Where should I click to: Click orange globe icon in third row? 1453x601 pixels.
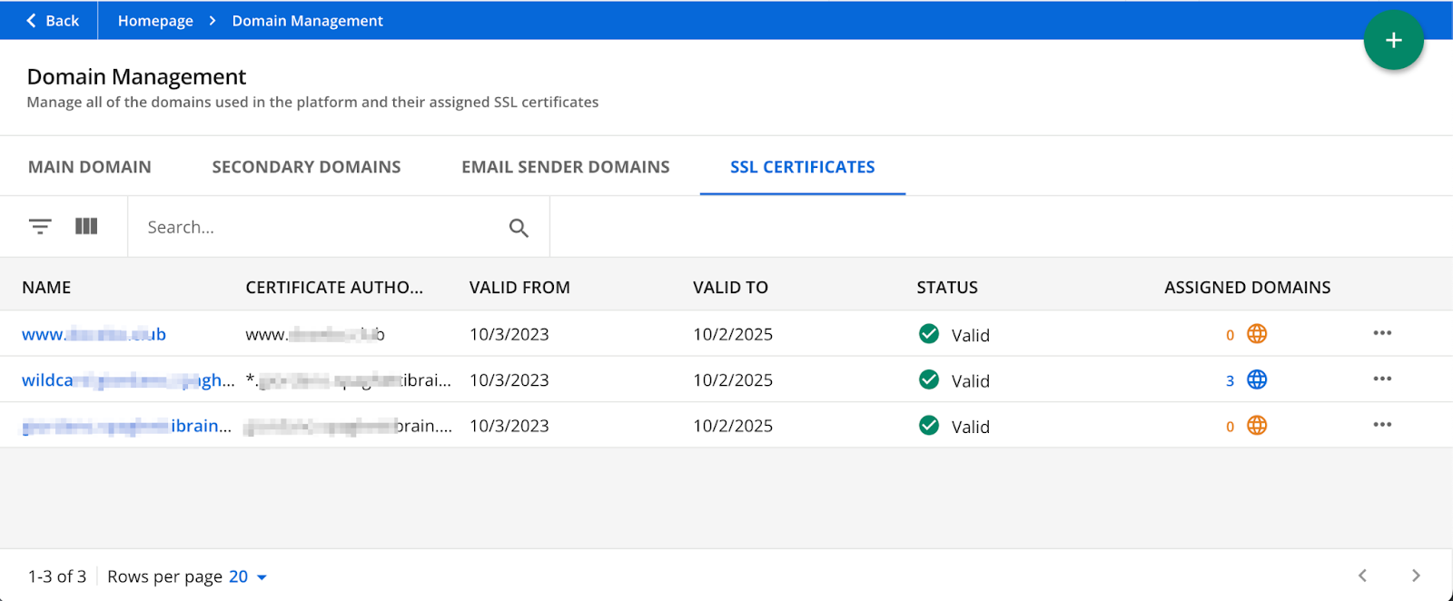(x=1257, y=426)
